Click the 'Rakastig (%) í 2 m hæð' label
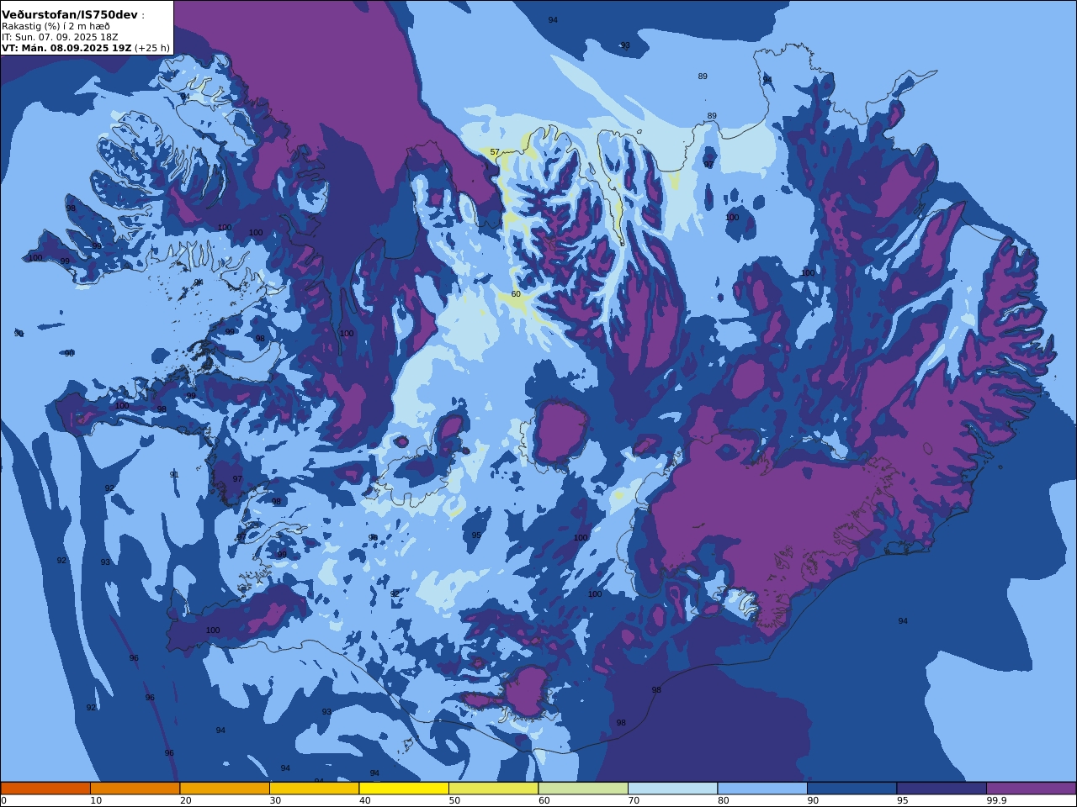Screen dimensions: 1077x807 click(56, 26)
